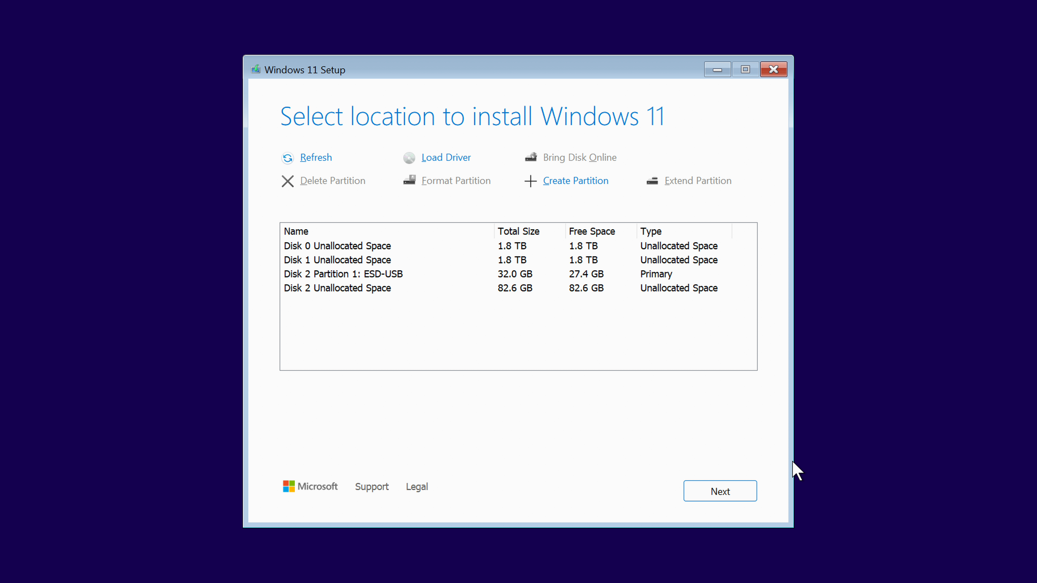Click the Microsoft four-color logo

tap(289, 486)
